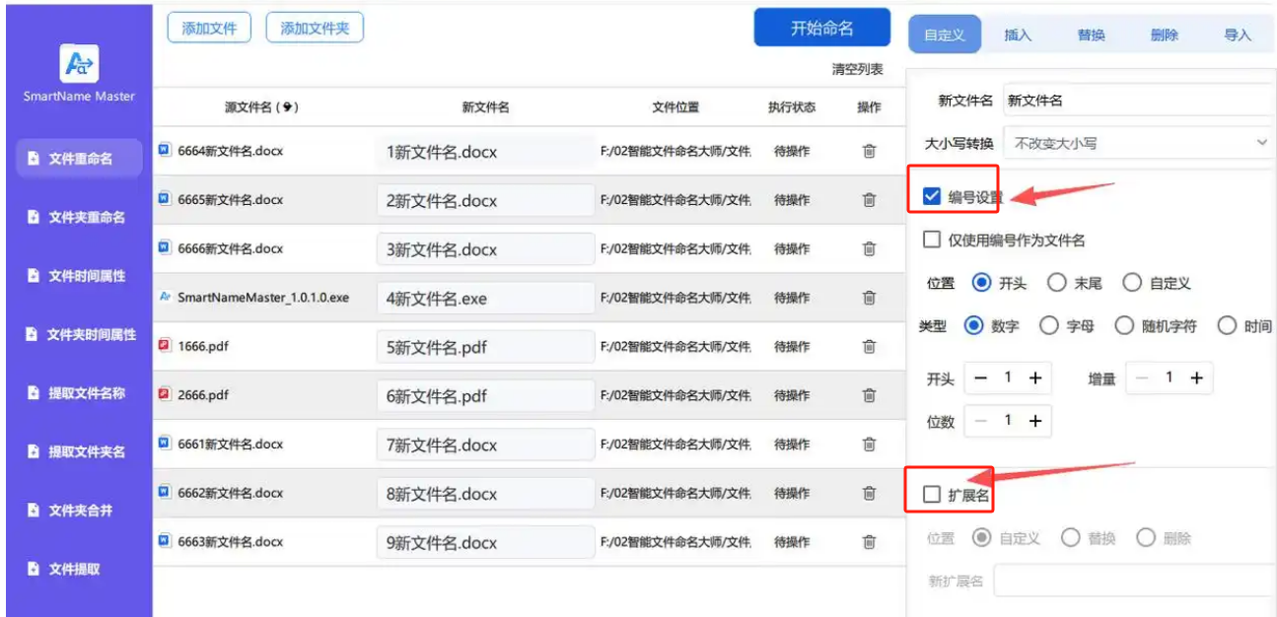Select 自定义 position radio in 编号设置

pos(1132,283)
